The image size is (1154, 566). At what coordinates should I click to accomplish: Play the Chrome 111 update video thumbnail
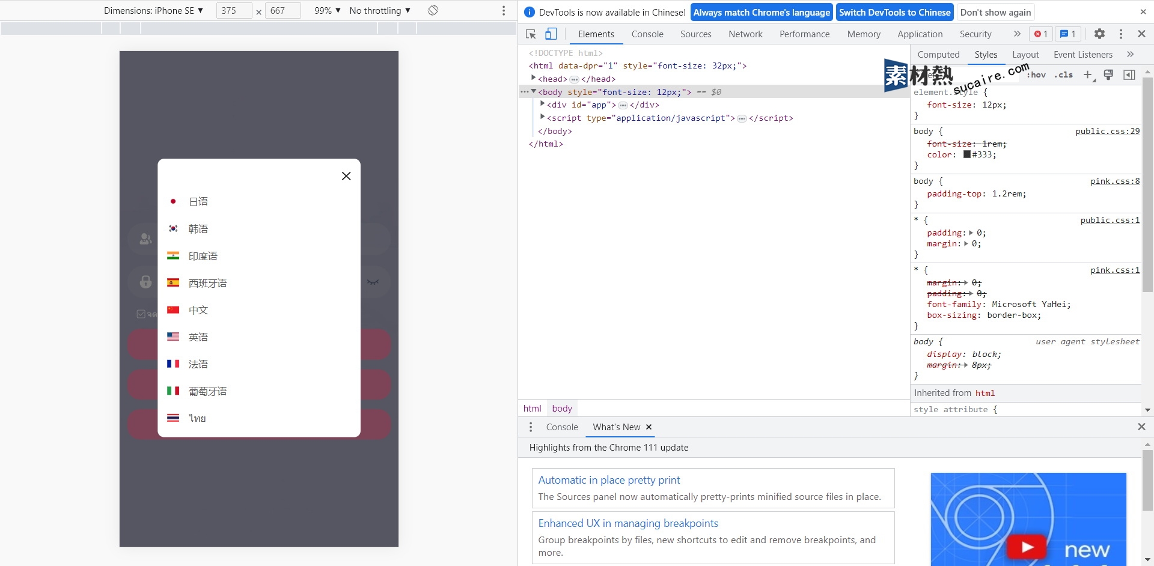(x=1027, y=546)
